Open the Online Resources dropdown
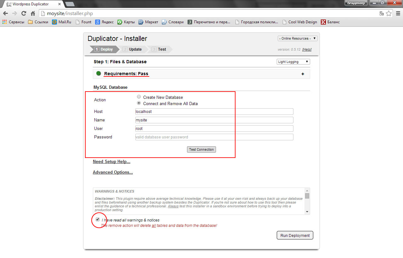This screenshot has height=258, width=403. click(x=298, y=38)
